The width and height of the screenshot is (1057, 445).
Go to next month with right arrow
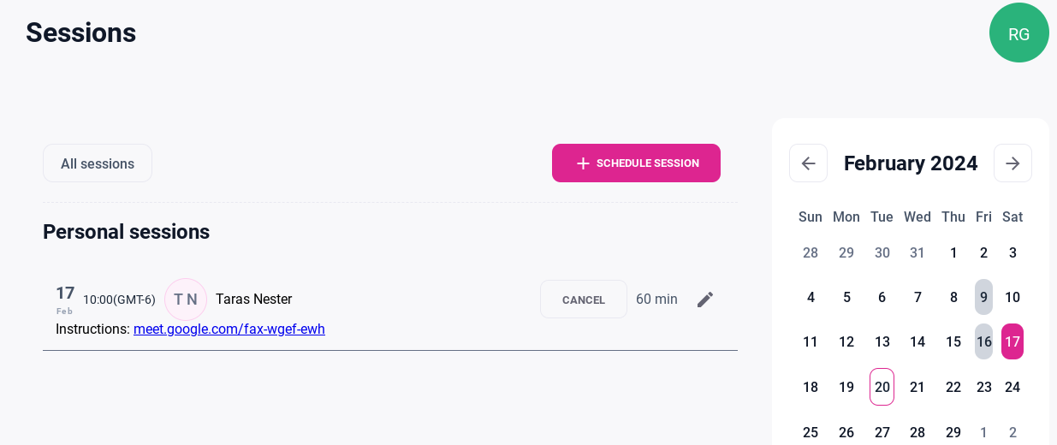(1012, 163)
